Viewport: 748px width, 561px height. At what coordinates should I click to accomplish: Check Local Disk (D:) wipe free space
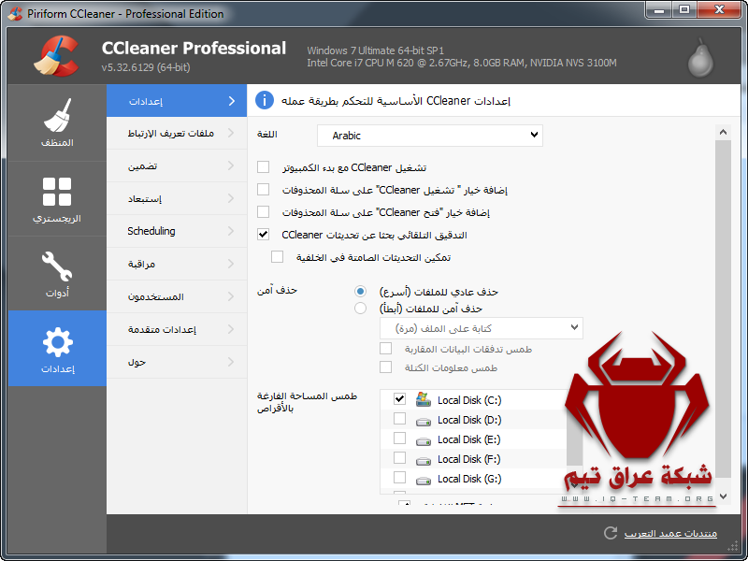coord(399,418)
